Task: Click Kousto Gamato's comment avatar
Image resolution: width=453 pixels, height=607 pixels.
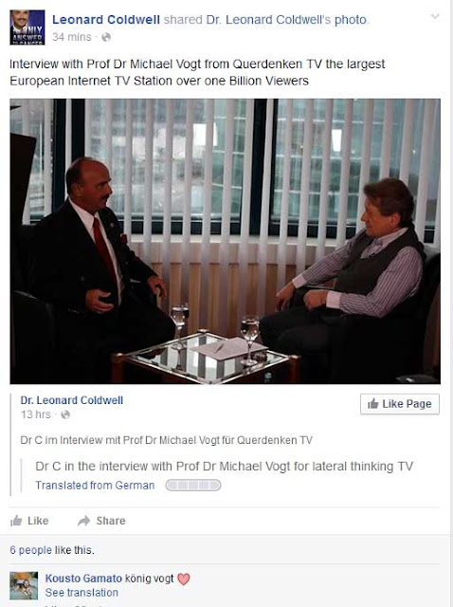Action: click(24, 586)
